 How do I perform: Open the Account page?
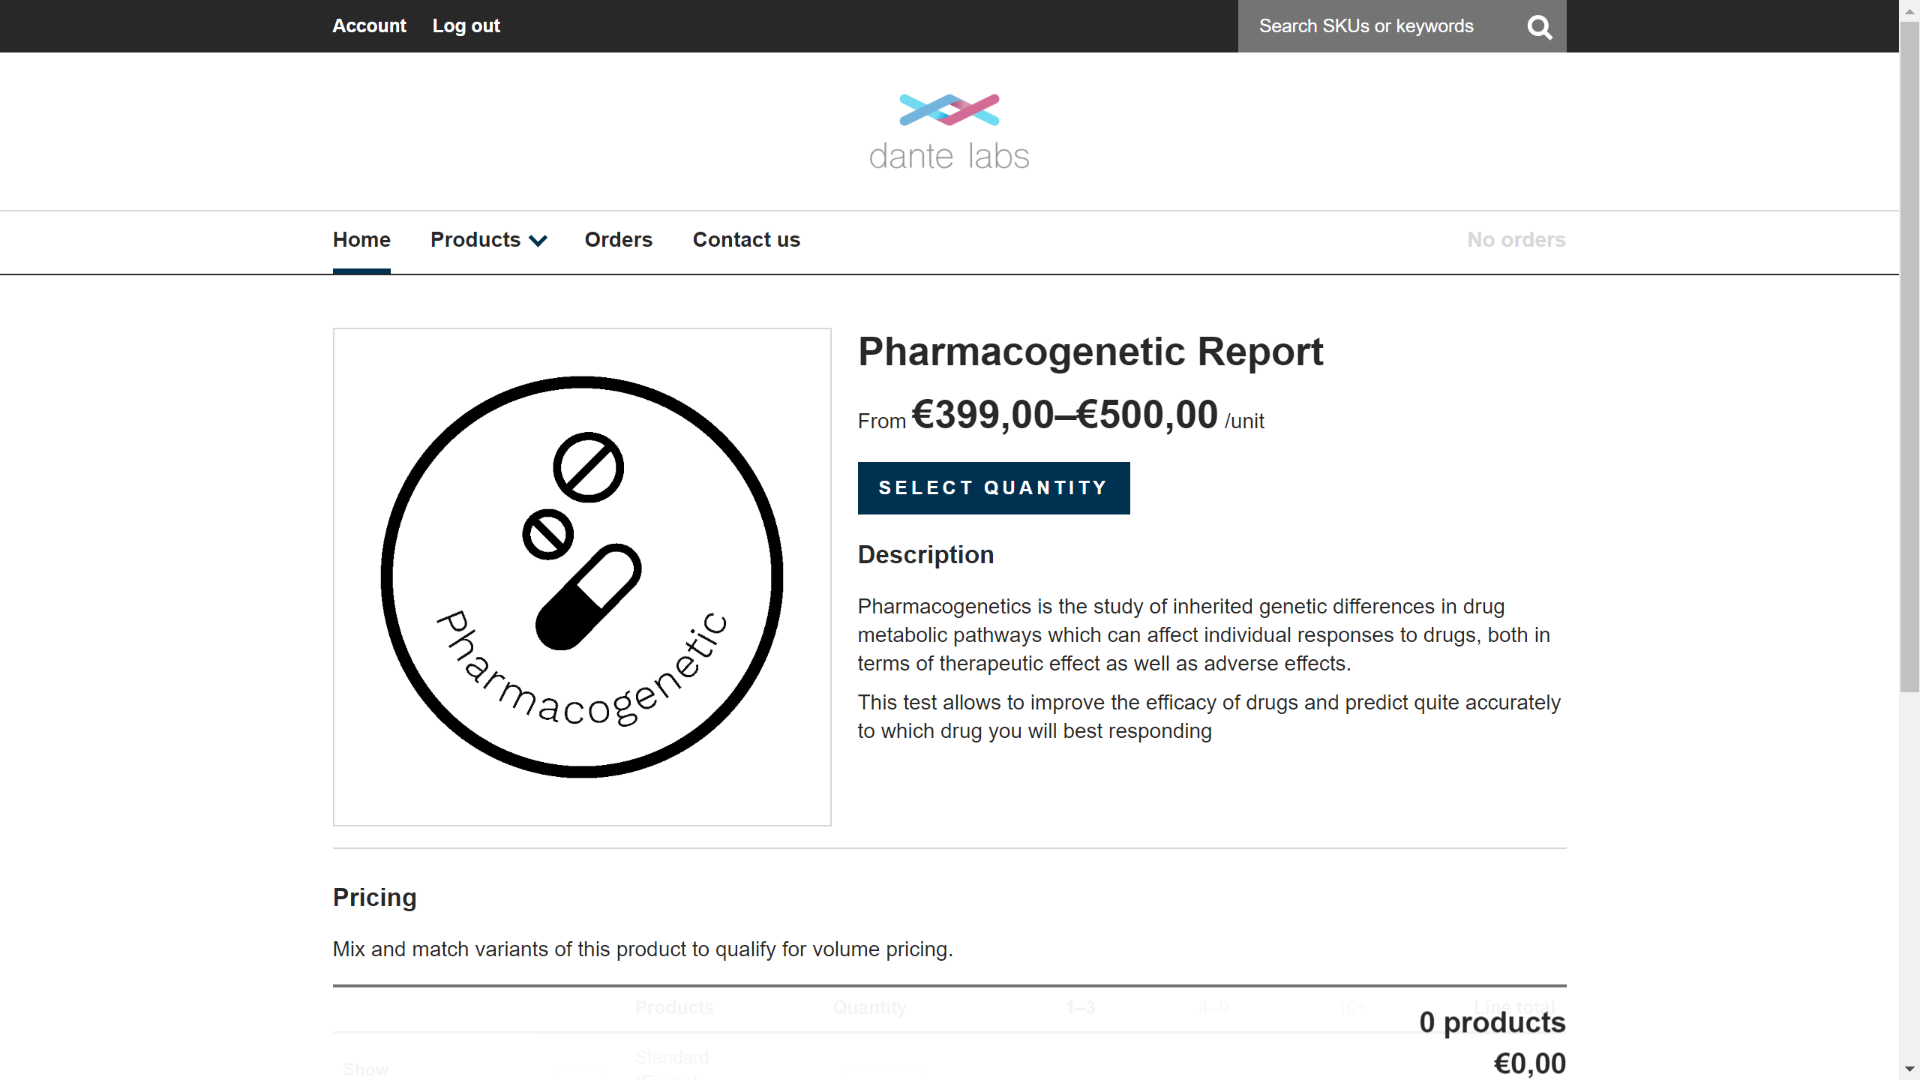click(x=369, y=26)
